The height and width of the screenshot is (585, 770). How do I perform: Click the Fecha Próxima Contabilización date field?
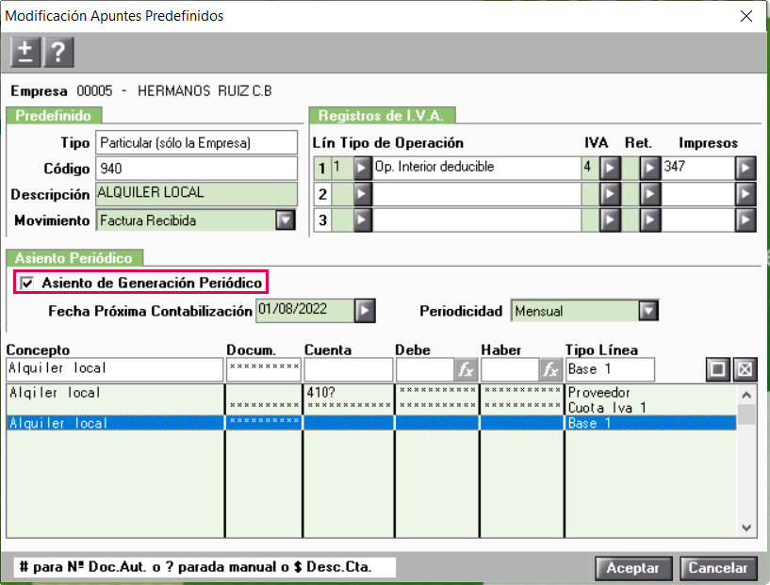[x=305, y=311]
